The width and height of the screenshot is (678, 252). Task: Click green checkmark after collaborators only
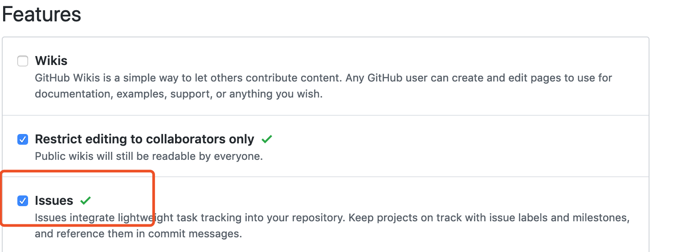[267, 139]
